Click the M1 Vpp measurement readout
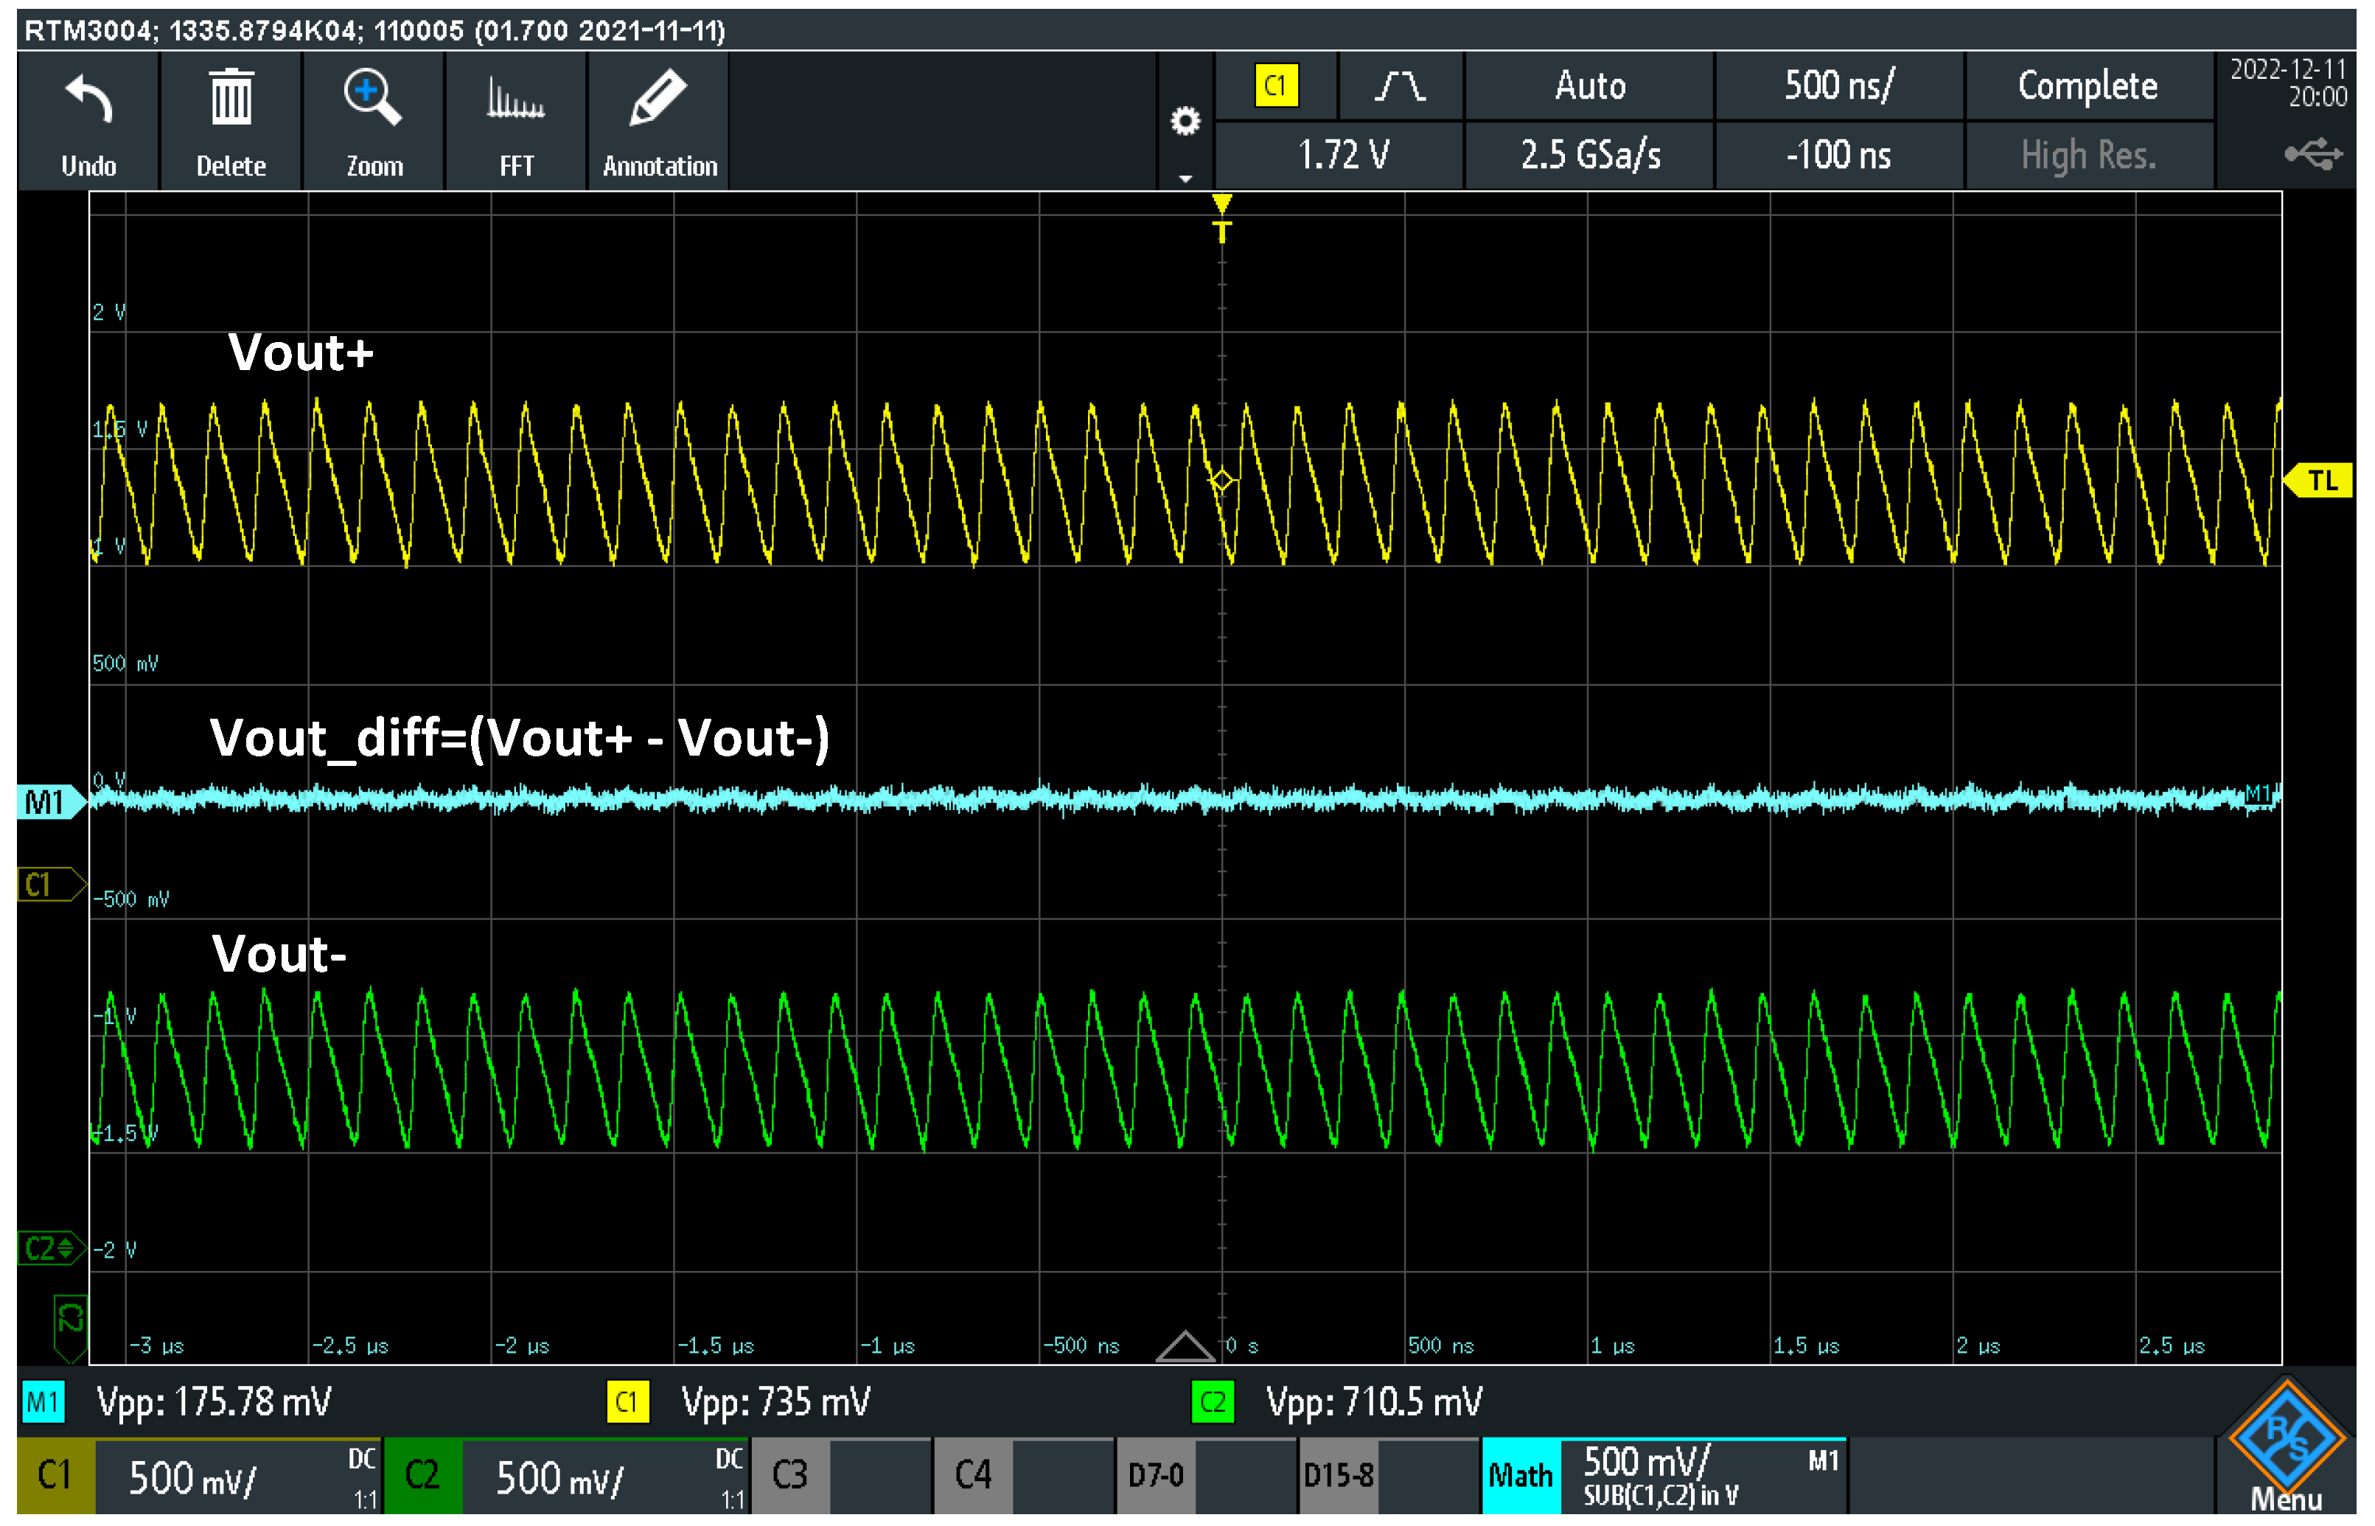This screenshot has height=1526, width=2375. [213, 1402]
